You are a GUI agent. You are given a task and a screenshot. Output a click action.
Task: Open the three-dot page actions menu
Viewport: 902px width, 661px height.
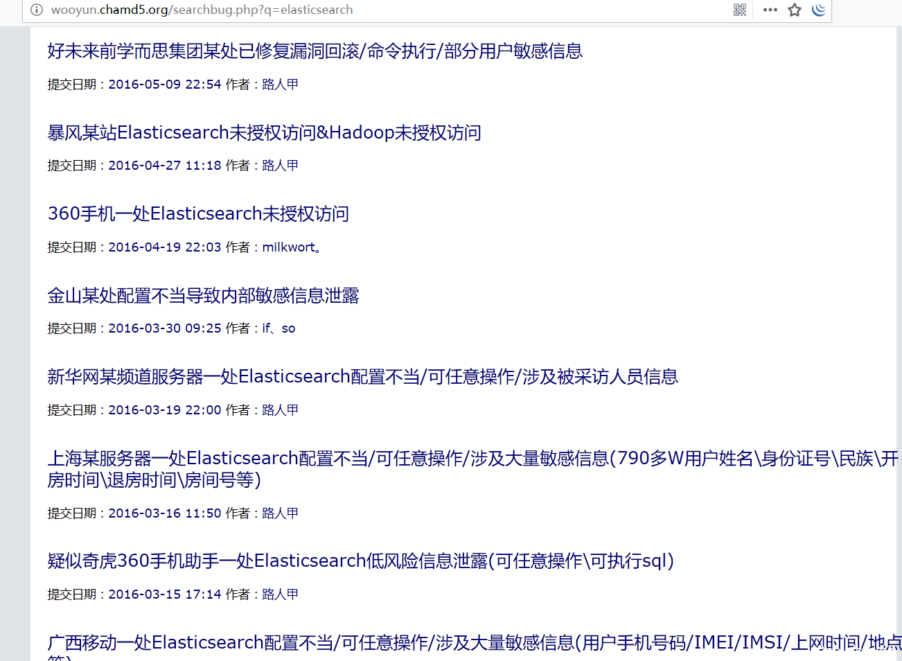click(x=770, y=10)
